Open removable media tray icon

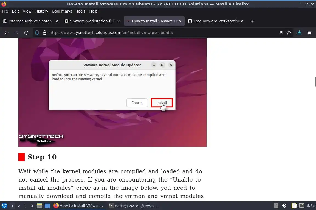(276, 206)
